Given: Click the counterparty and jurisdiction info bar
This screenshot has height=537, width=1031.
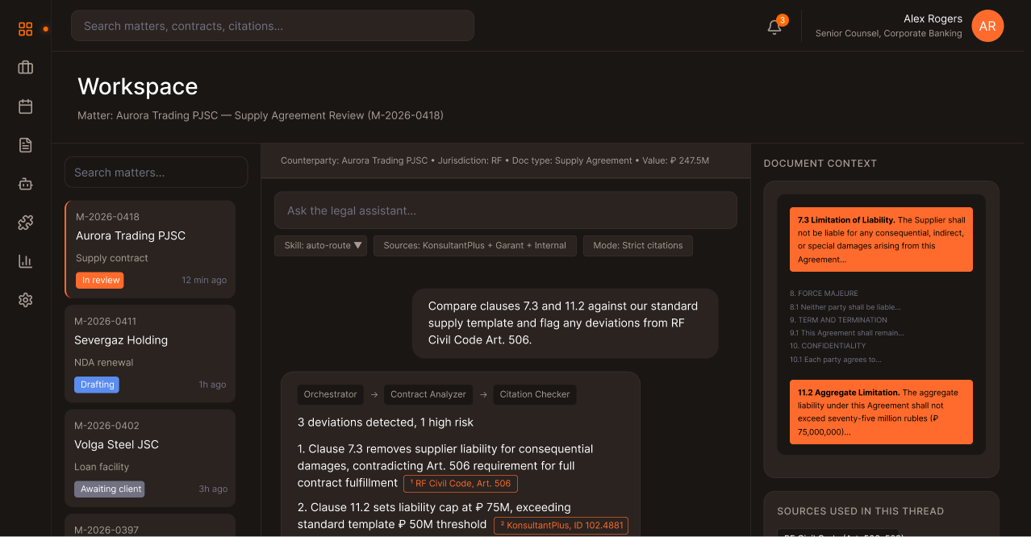Looking at the screenshot, I should (x=506, y=160).
